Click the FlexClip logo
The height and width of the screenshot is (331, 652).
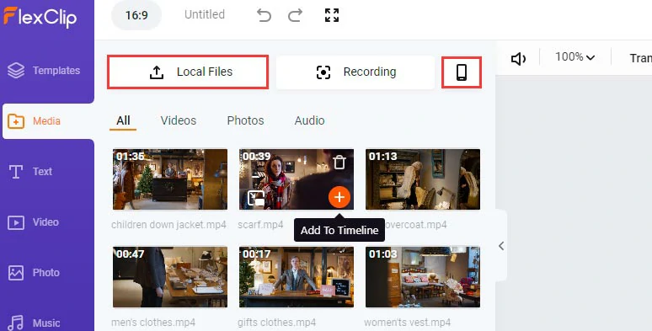pos(40,17)
